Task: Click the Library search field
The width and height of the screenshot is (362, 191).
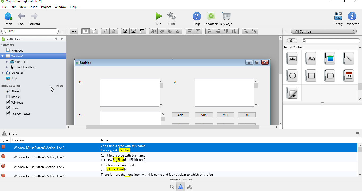Action: 331,41
